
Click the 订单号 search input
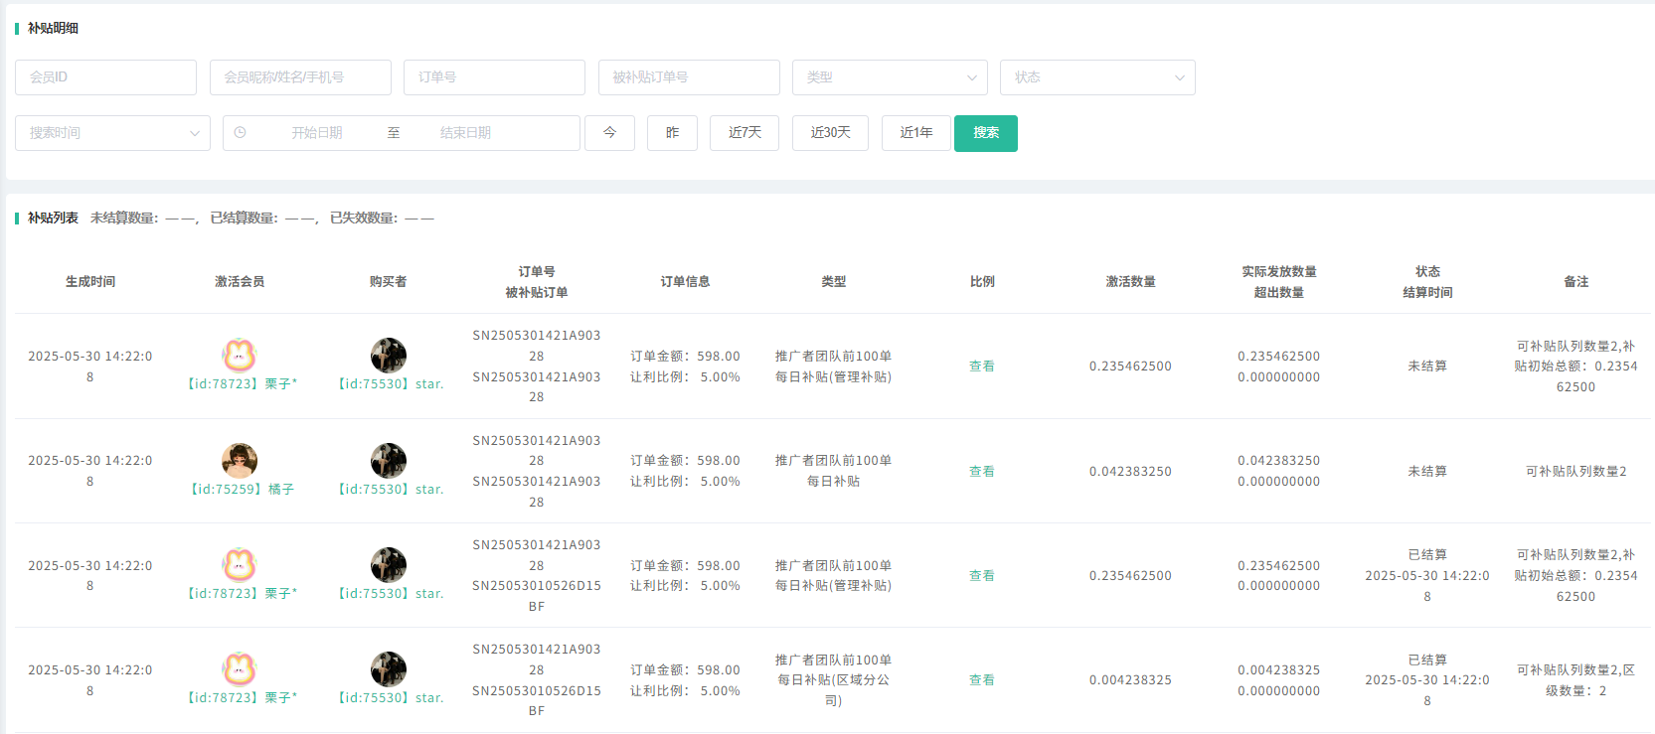tap(494, 77)
